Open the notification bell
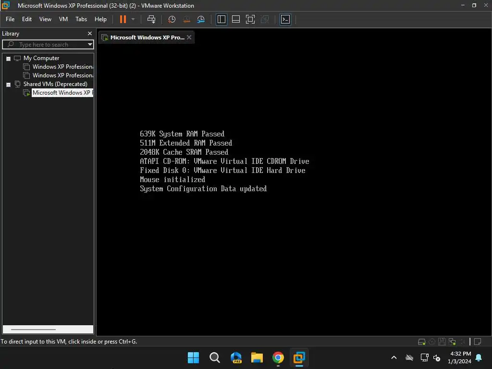 pyautogui.click(x=479, y=357)
